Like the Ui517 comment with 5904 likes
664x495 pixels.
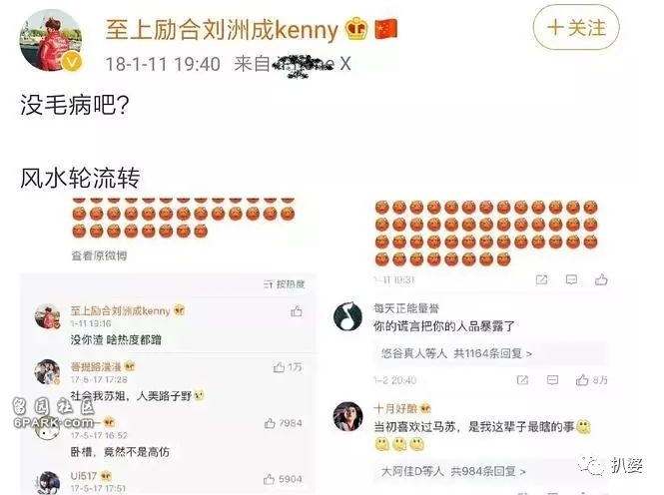(283, 479)
